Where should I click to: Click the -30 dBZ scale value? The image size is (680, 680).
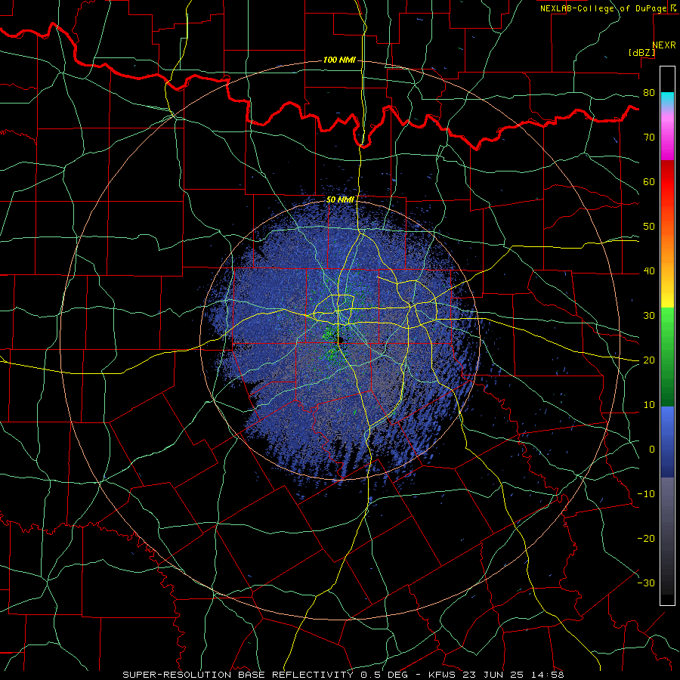[x=646, y=583]
